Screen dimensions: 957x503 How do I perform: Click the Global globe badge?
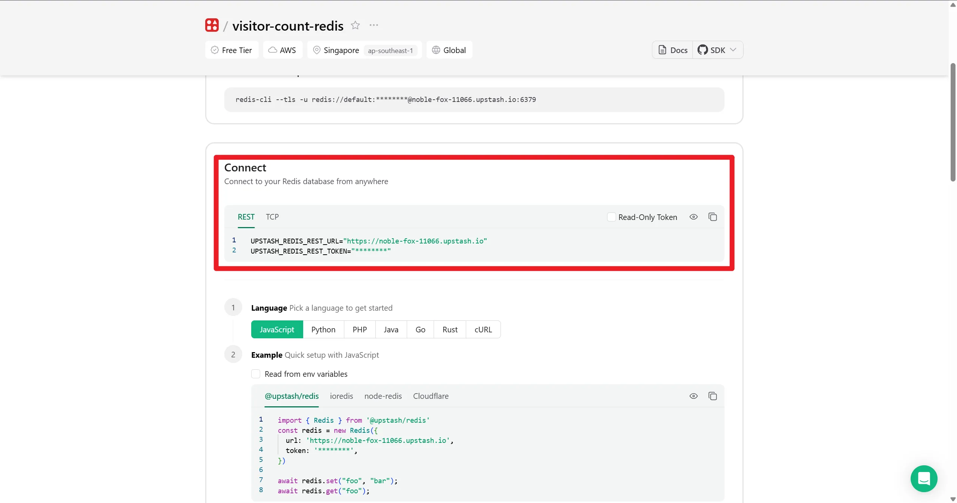449,50
